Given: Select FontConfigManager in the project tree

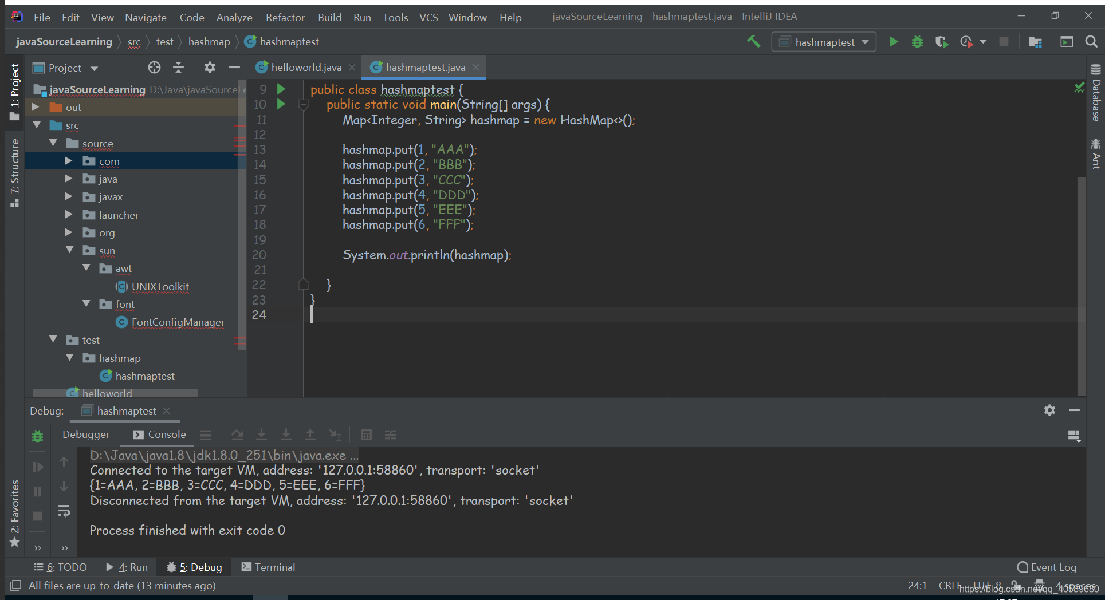Looking at the screenshot, I should pyautogui.click(x=178, y=322).
